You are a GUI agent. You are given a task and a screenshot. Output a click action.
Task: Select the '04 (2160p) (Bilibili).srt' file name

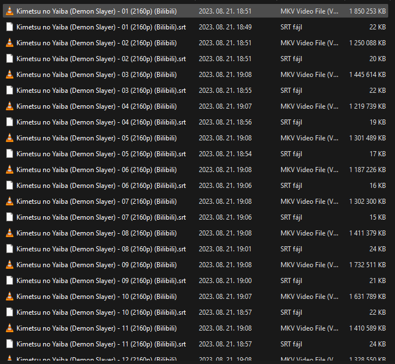click(101, 122)
